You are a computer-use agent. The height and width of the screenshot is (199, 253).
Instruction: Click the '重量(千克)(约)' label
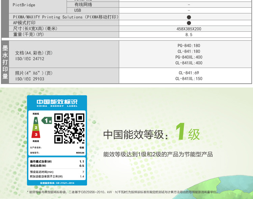point(28,34)
